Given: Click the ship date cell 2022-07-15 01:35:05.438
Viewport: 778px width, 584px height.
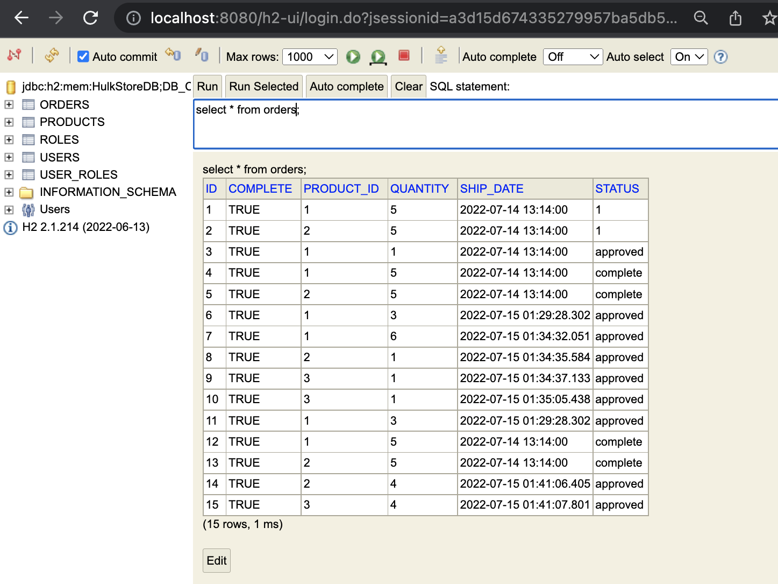Looking at the screenshot, I should coord(525,399).
